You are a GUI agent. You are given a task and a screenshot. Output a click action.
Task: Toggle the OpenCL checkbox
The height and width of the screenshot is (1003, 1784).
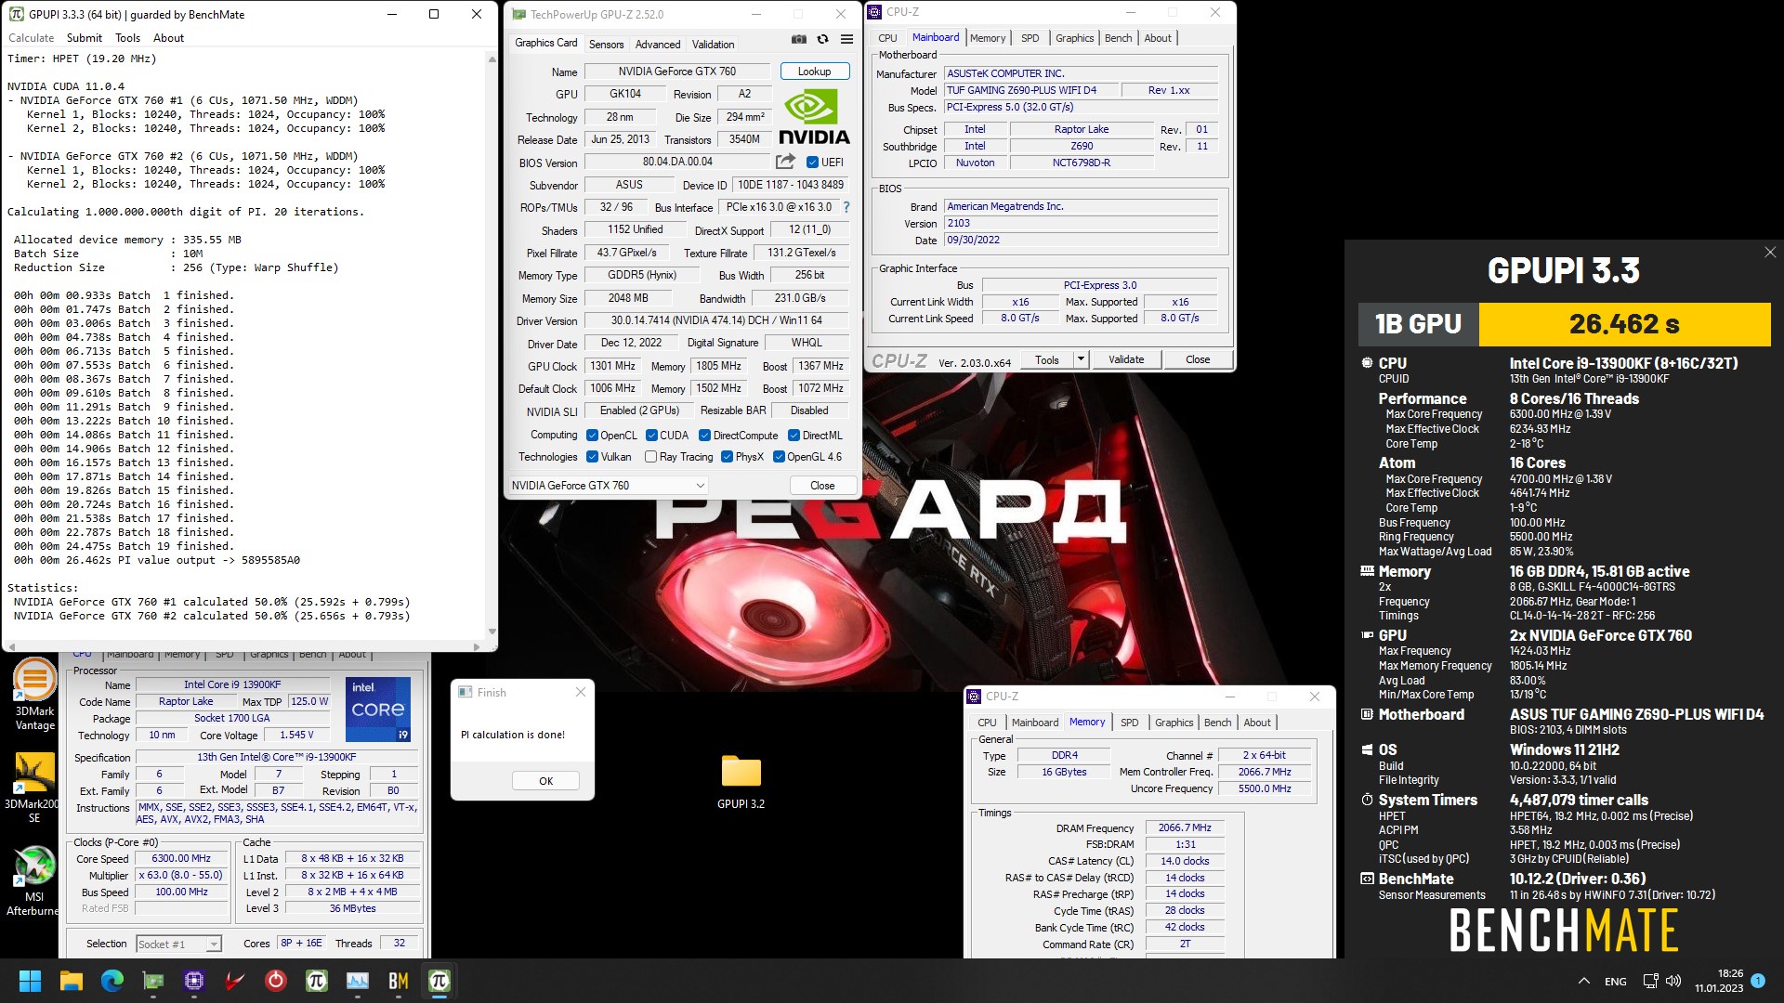pos(592,435)
